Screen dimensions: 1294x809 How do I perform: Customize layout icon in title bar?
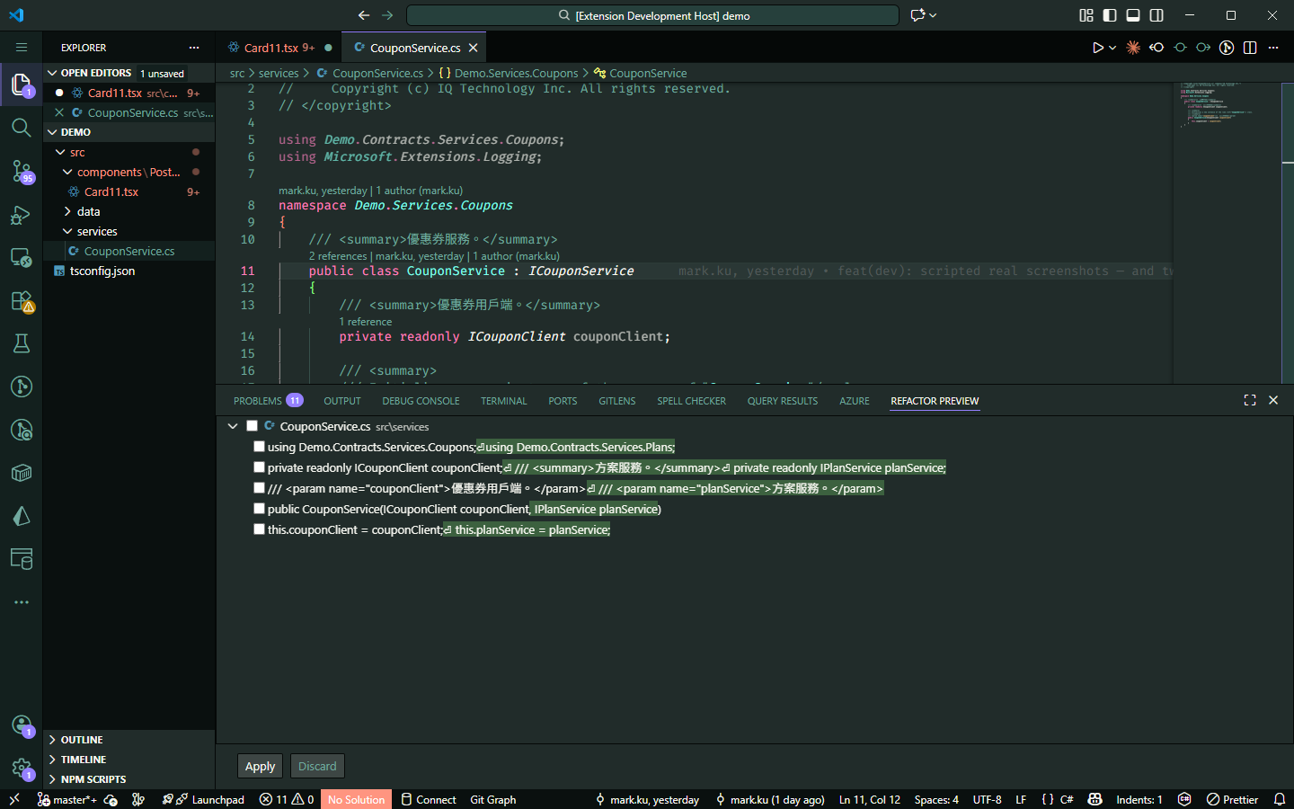pyautogui.click(x=1086, y=15)
